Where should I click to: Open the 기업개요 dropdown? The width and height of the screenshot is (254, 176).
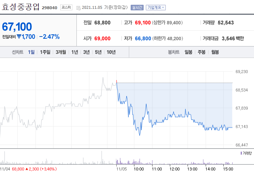click(156, 7)
